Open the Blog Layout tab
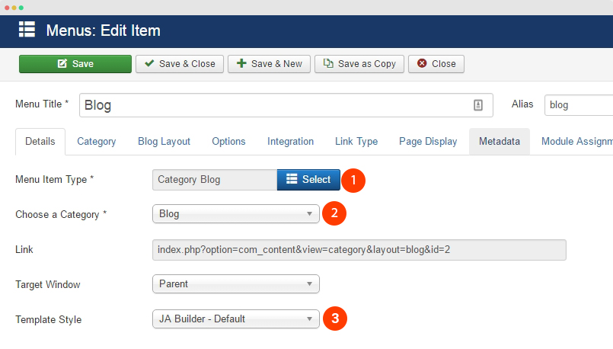 (164, 142)
